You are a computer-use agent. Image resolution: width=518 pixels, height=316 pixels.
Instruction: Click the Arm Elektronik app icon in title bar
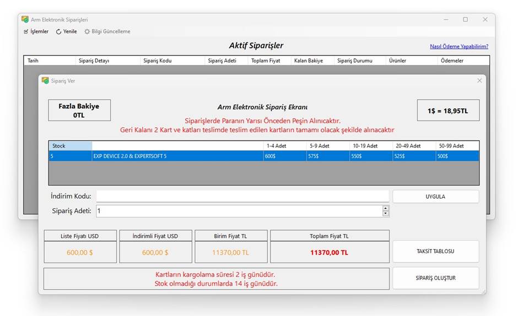pyautogui.click(x=25, y=19)
